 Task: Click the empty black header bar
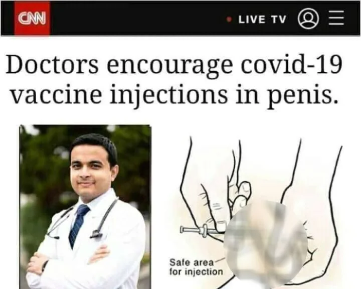(138, 18)
